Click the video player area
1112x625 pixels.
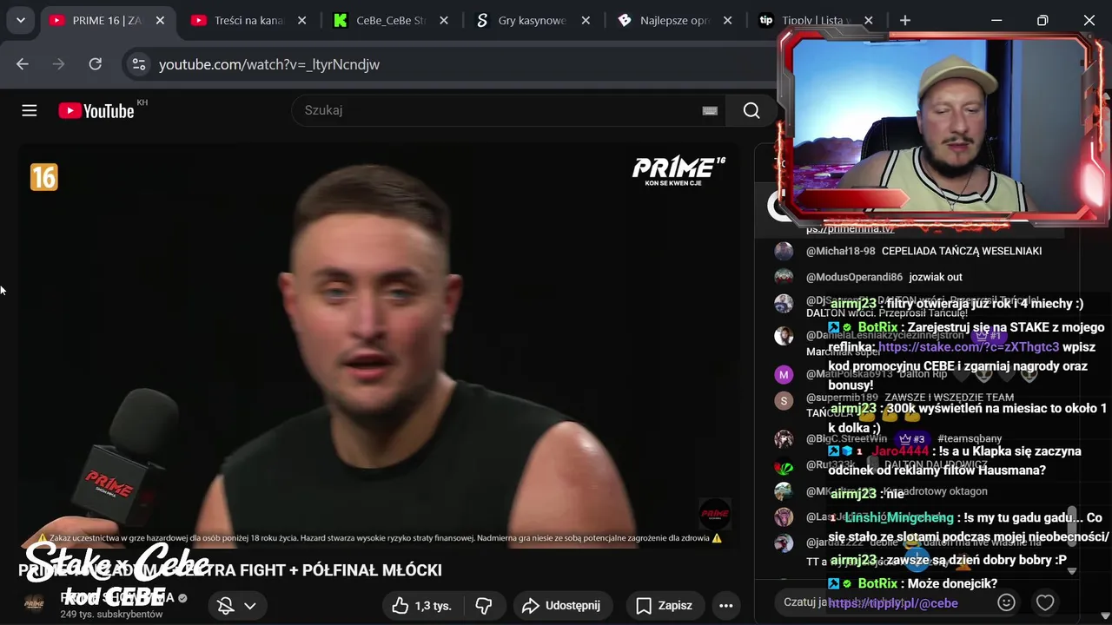point(379,347)
